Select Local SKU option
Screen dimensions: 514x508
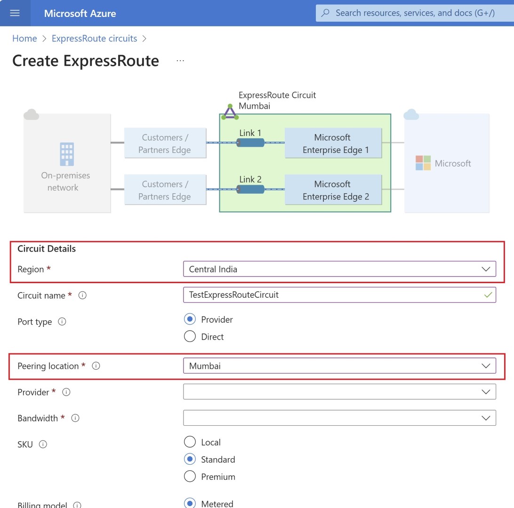pyautogui.click(x=190, y=442)
